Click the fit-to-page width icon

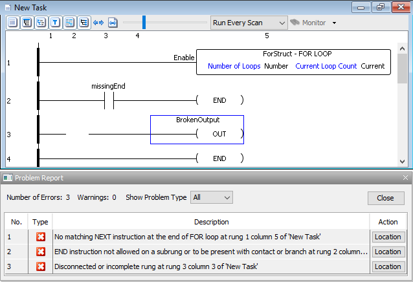112,23
